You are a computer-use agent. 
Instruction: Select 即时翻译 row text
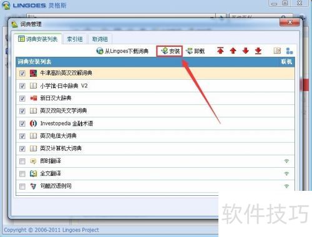click(51, 161)
